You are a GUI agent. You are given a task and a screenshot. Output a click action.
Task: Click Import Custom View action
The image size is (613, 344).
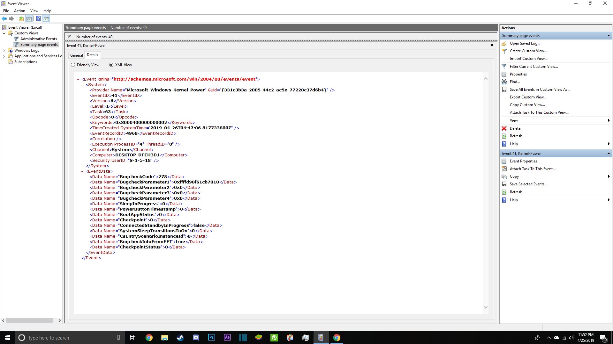(528, 59)
